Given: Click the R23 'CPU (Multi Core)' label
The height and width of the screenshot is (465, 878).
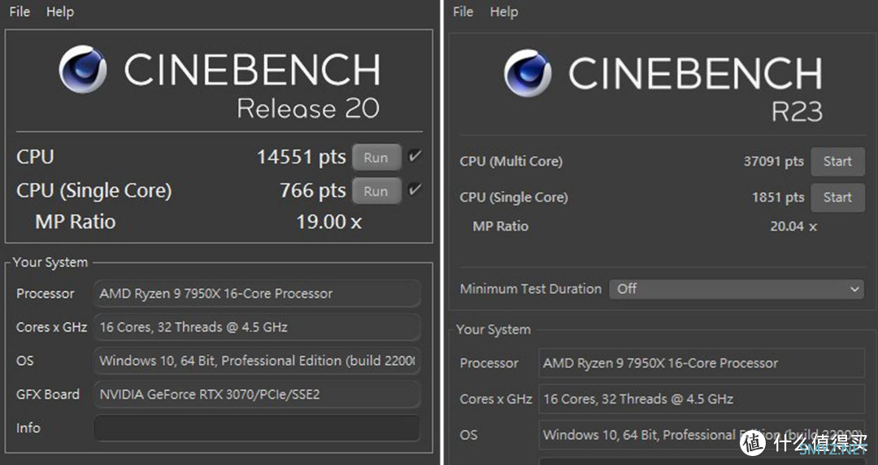Looking at the screenshot, I should tap(511, 161).
